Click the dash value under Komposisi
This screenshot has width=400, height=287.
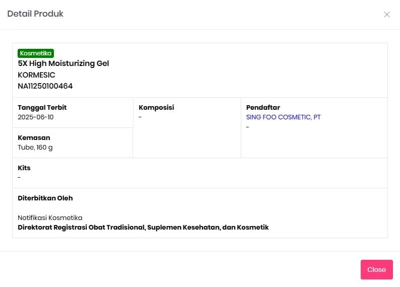coord(140,117)
